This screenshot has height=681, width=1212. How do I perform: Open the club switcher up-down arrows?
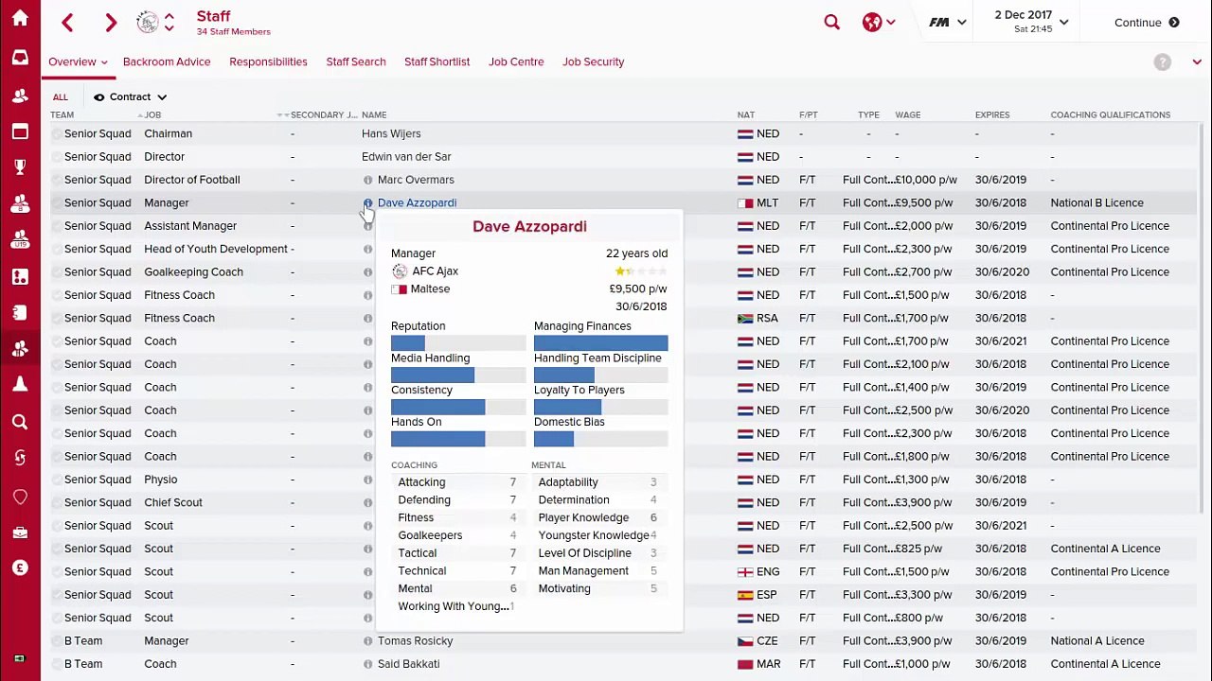tap(169, 22)
